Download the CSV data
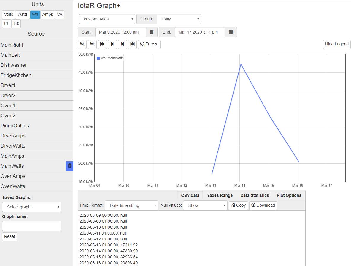The width and height of the screenshot is (351, 266). (263, 205)
